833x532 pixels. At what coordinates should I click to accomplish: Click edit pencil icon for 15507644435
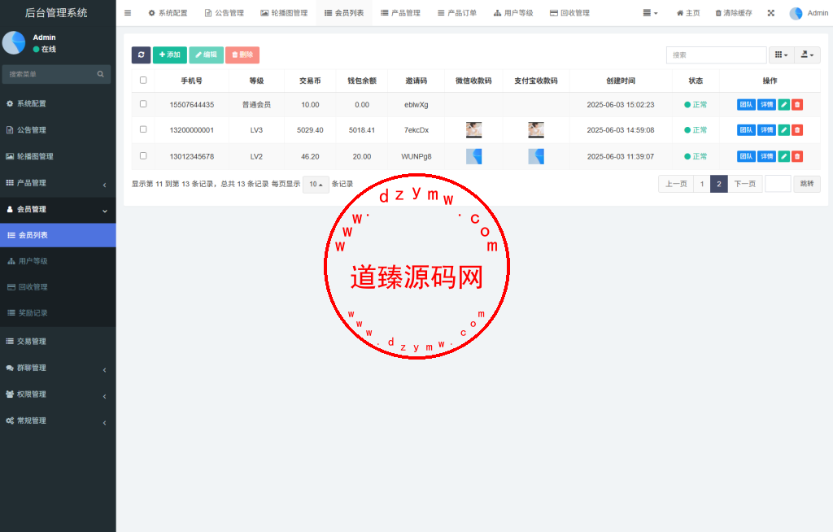point(783,105)
